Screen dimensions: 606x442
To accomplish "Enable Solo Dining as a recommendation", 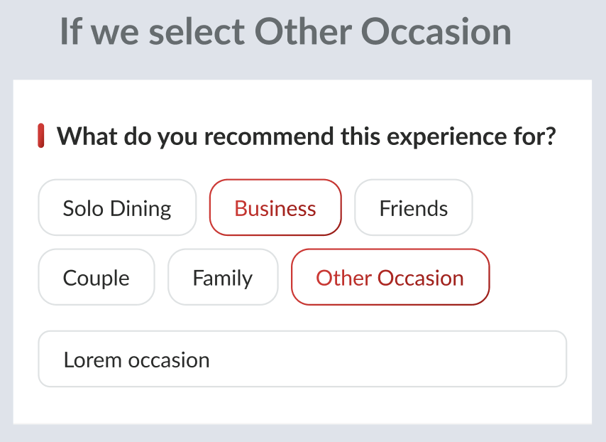I will click(117, 207).
